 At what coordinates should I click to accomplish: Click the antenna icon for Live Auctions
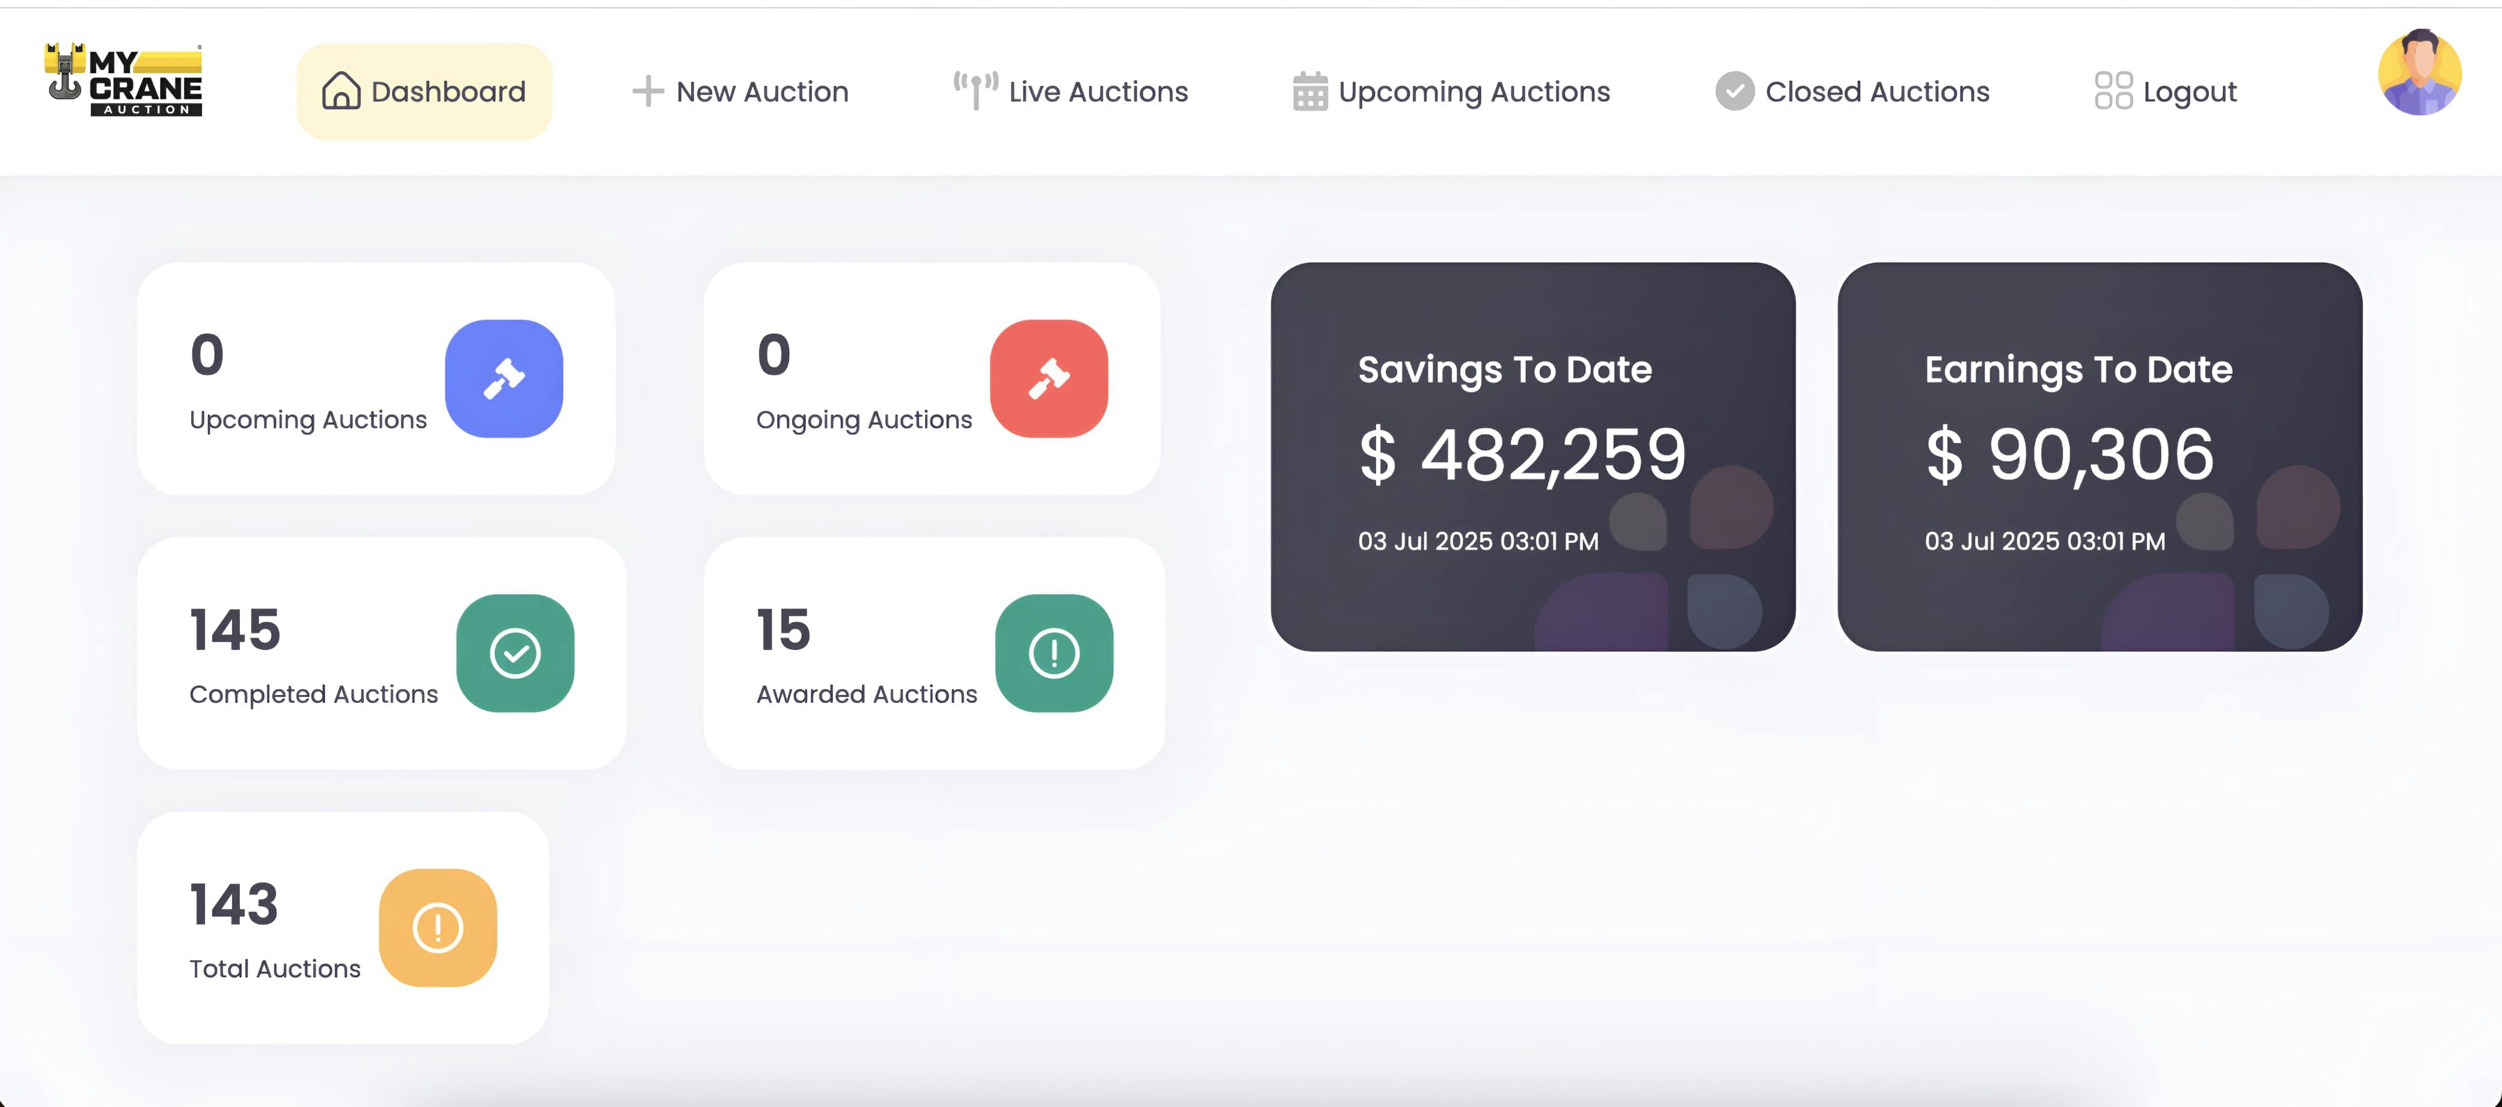(x=974, y=90)
